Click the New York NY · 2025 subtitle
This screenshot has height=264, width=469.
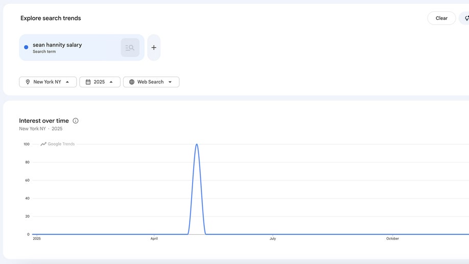(41, 129)
